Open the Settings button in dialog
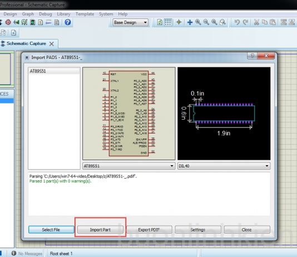This screenshot has height=257, width=297. point(198,230)
